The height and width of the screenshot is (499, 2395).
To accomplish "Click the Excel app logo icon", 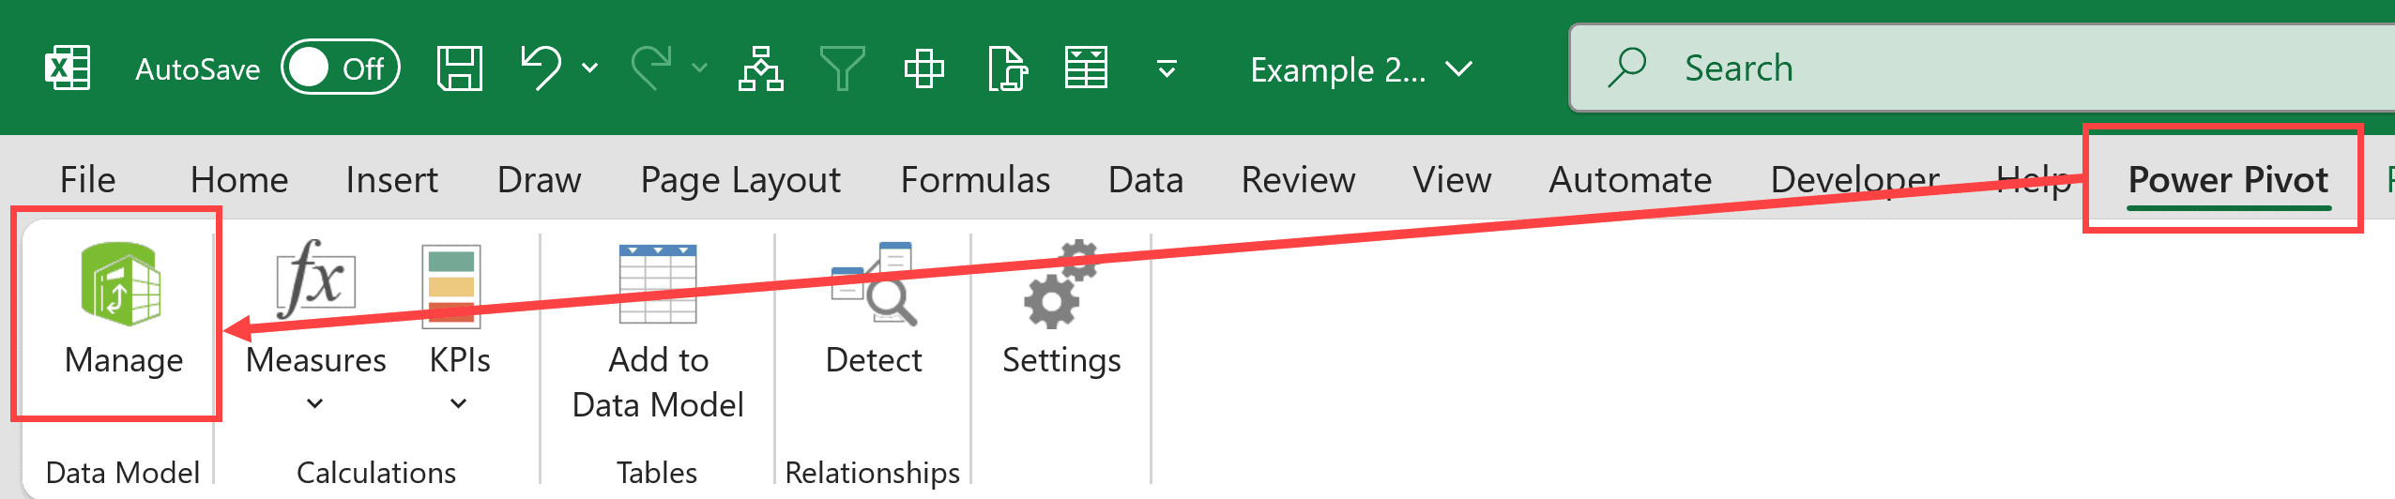I will coord(68,68).
